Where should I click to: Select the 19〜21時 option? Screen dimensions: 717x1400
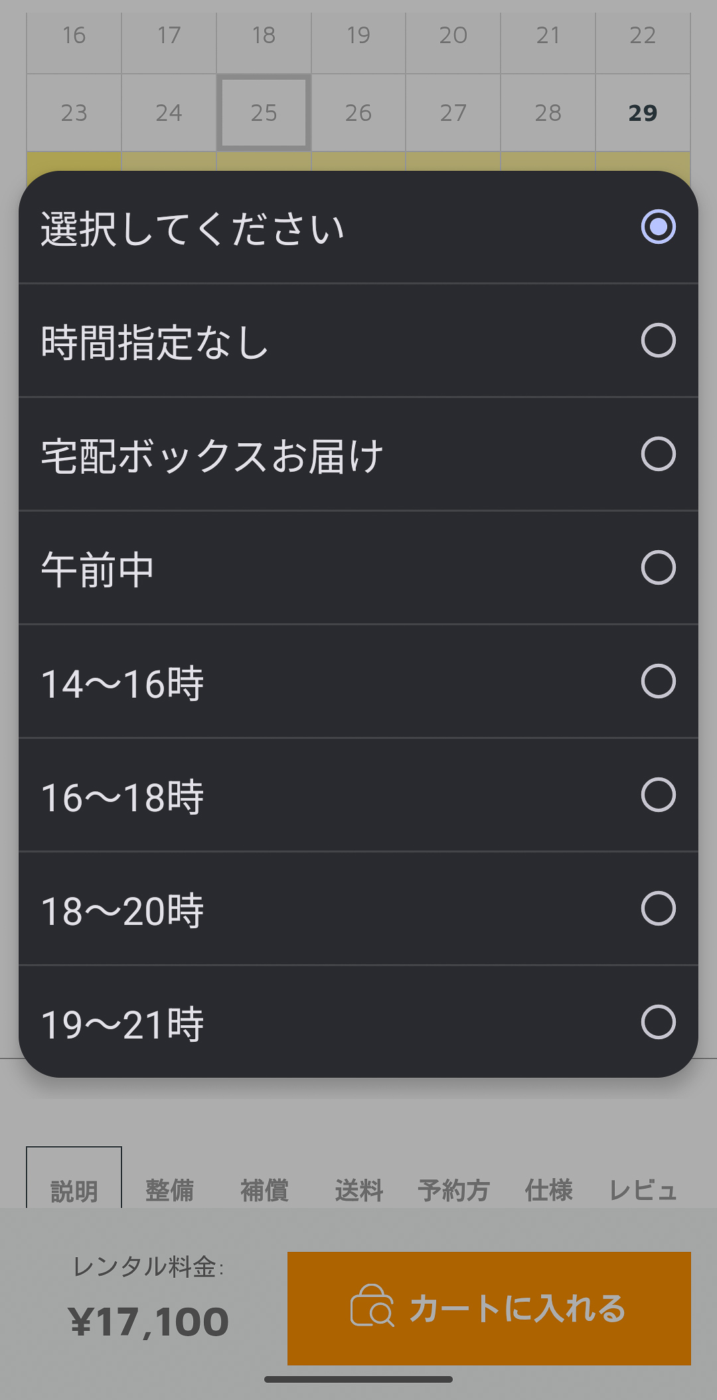coord(358,1022)
